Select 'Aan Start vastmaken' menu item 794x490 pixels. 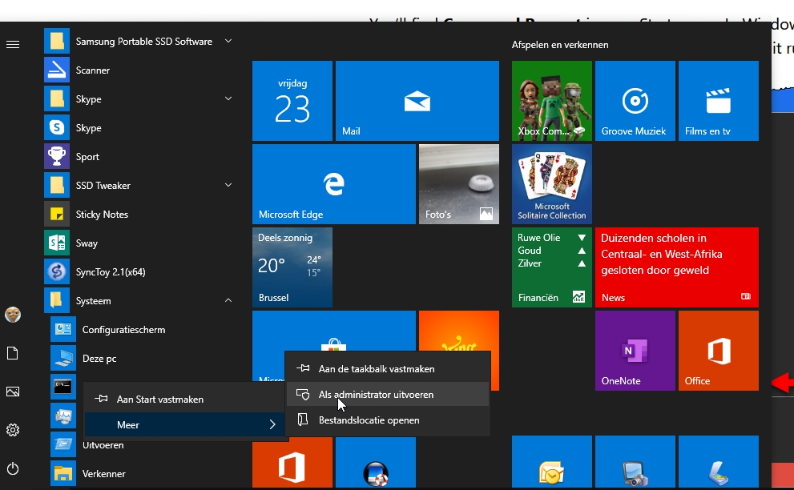pyautogui.click(x=160, y=399)
